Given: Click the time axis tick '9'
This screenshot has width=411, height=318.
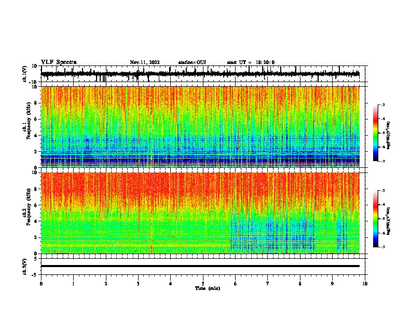Looking at the screenshot, I should 332,284.
